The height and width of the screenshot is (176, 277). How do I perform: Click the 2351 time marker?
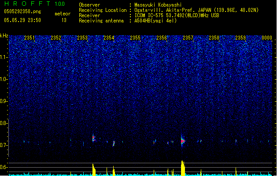(x=30, y=38)
